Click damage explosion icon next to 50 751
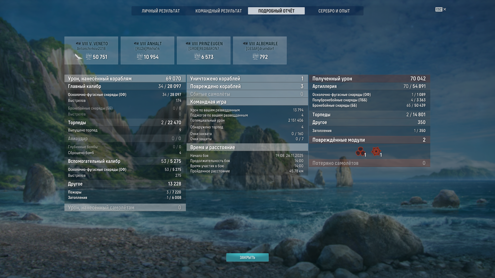Viewport: 495px width, 278px height. pyautogui.click(x=89, y=57)
